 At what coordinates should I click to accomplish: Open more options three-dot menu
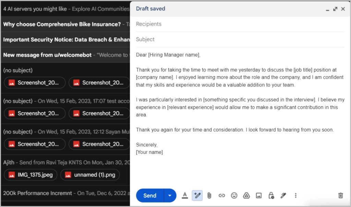pos(296,196)
